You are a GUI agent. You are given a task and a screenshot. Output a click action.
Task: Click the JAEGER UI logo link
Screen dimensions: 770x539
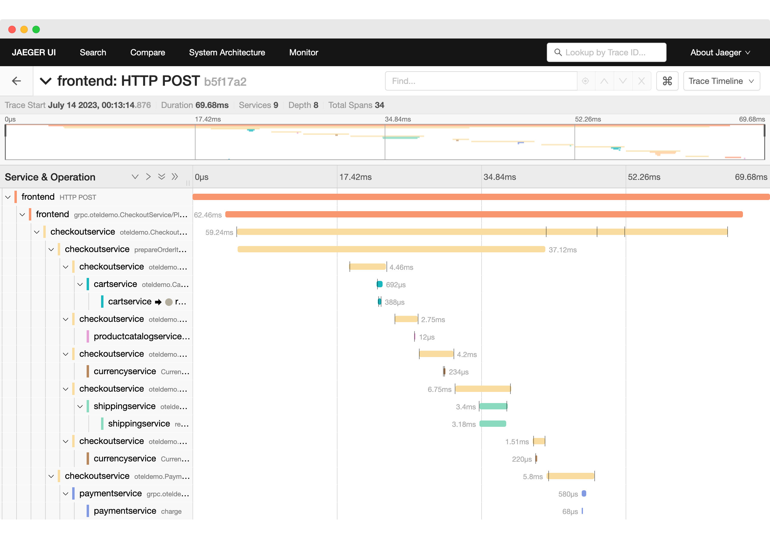pos(33,52)
